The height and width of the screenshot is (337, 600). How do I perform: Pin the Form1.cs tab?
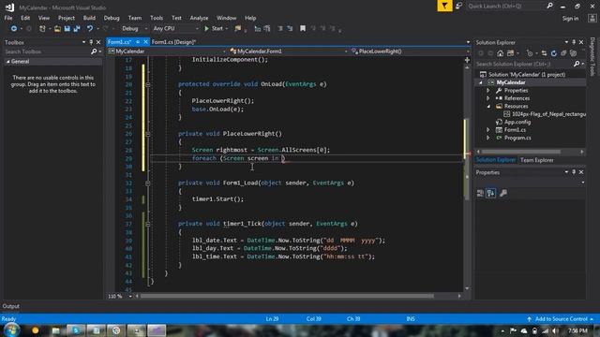point(138,42)
